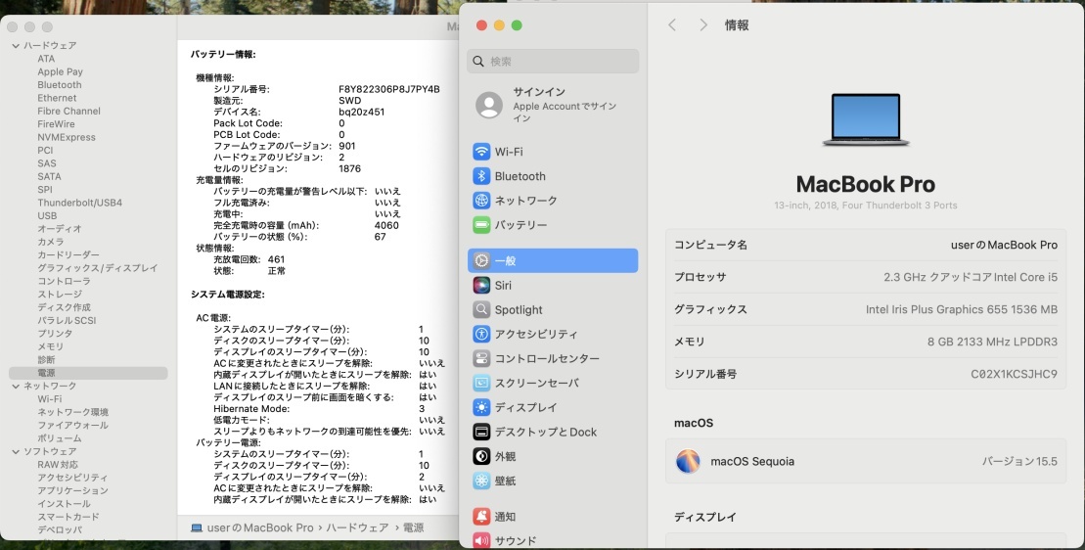This screenshot has width=1085, height=550.
Task: Click the プロセッサ 2.3 GHz row
Action: click(866, 277)
